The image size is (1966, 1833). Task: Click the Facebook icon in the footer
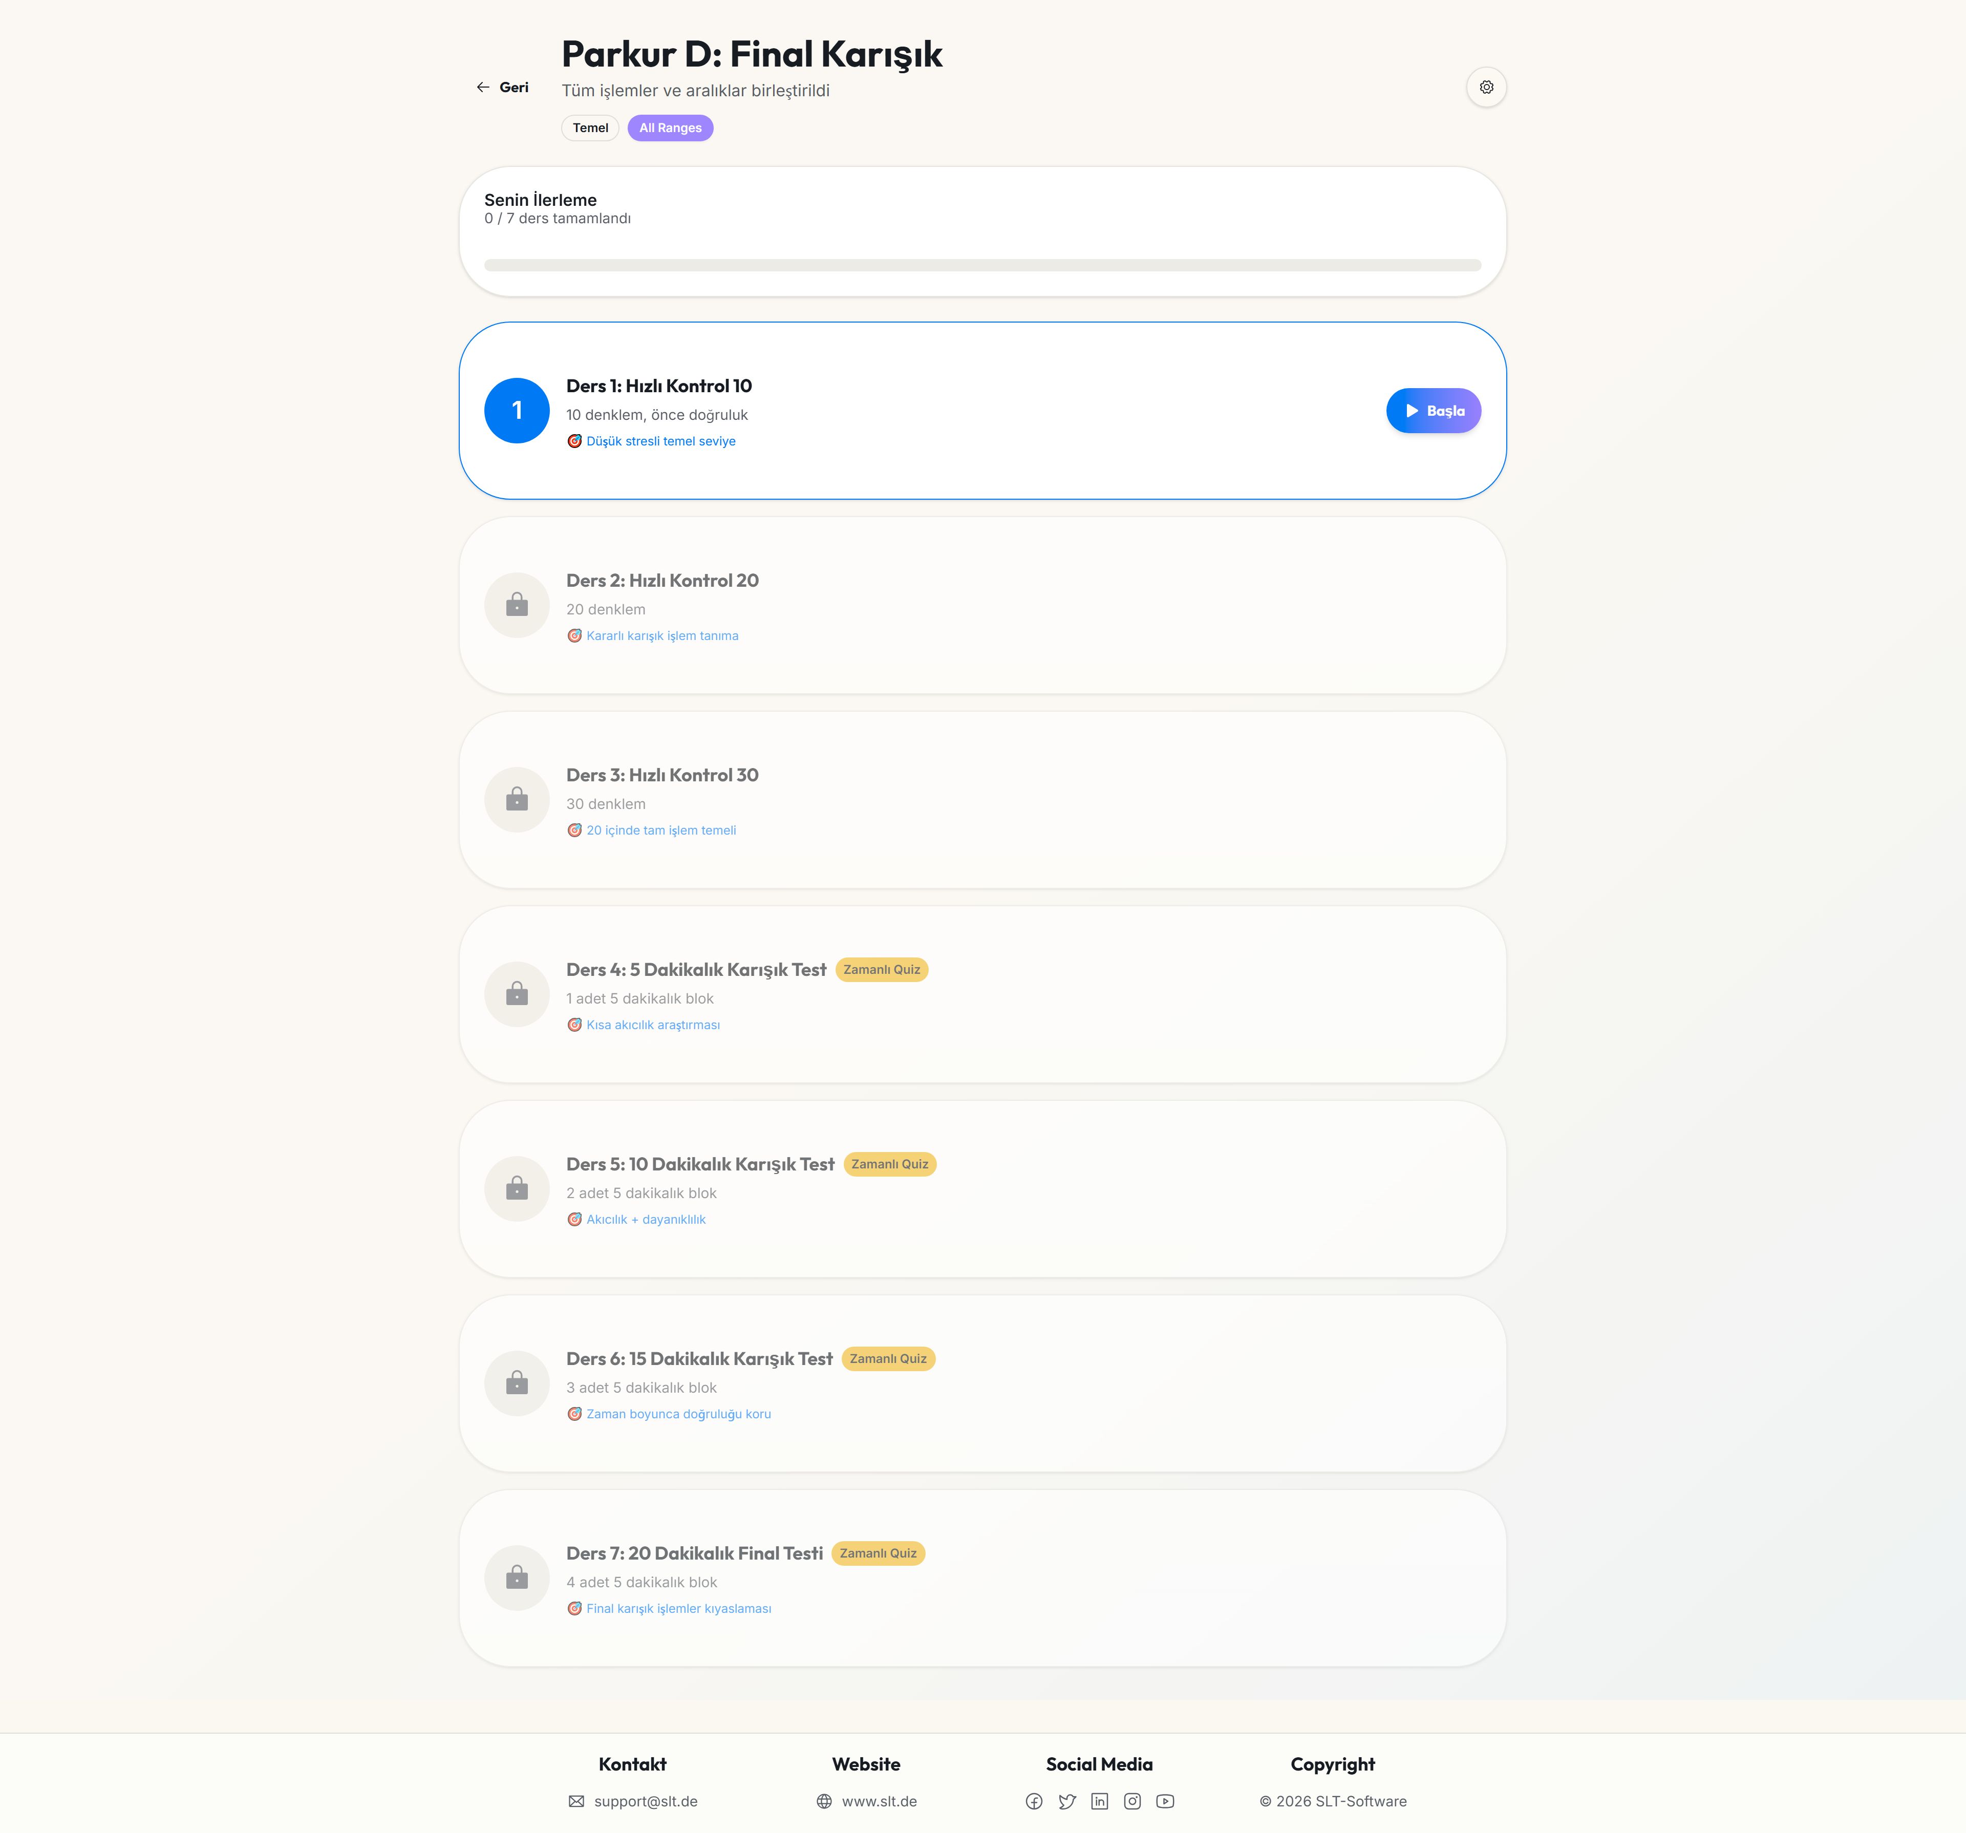pyautogui.click(x=1034, y=1801)
